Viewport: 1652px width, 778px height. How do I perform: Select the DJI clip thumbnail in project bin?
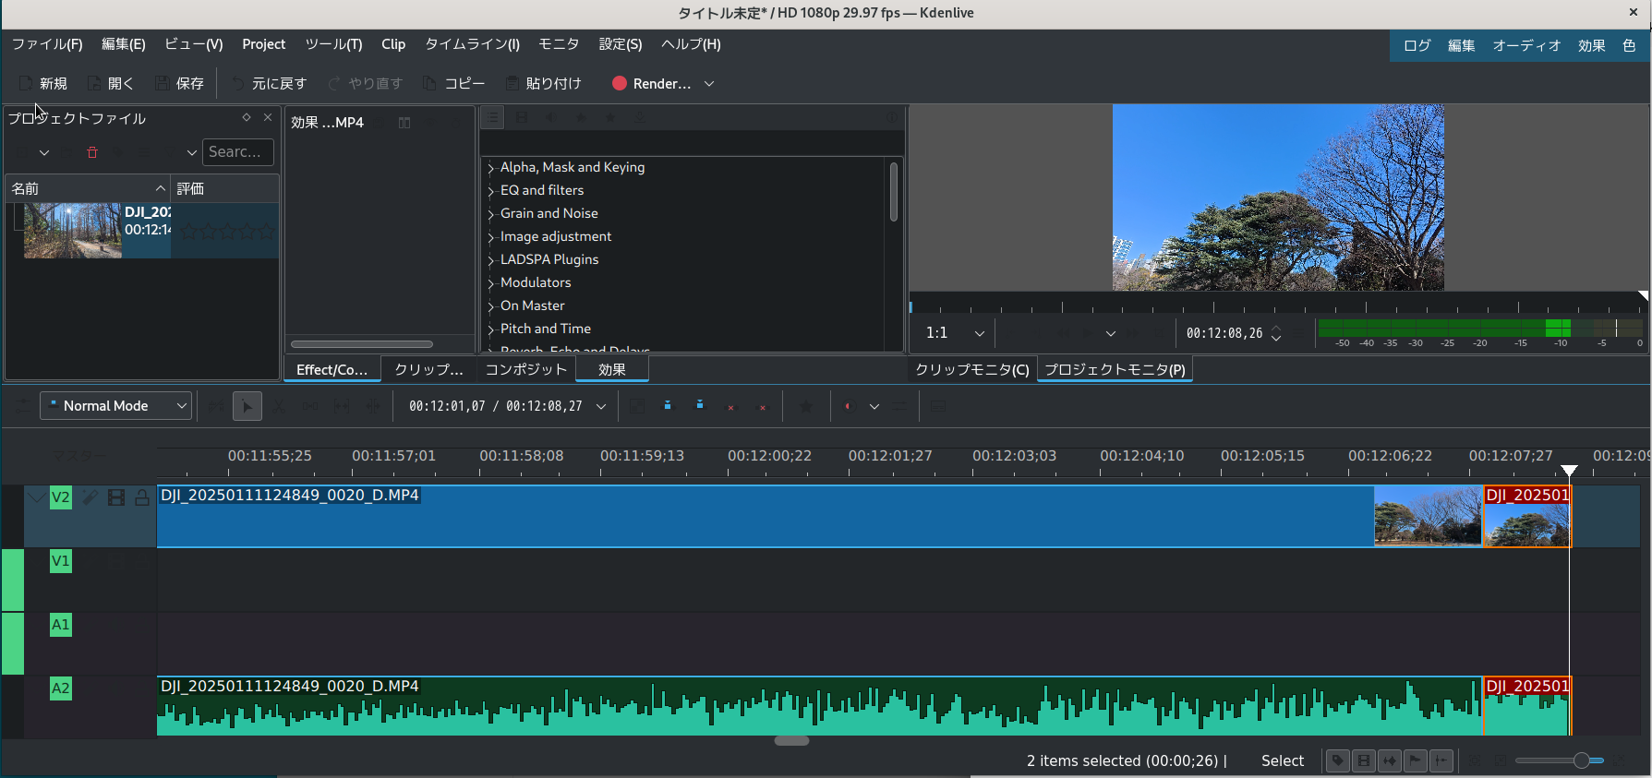coord(72,230)
